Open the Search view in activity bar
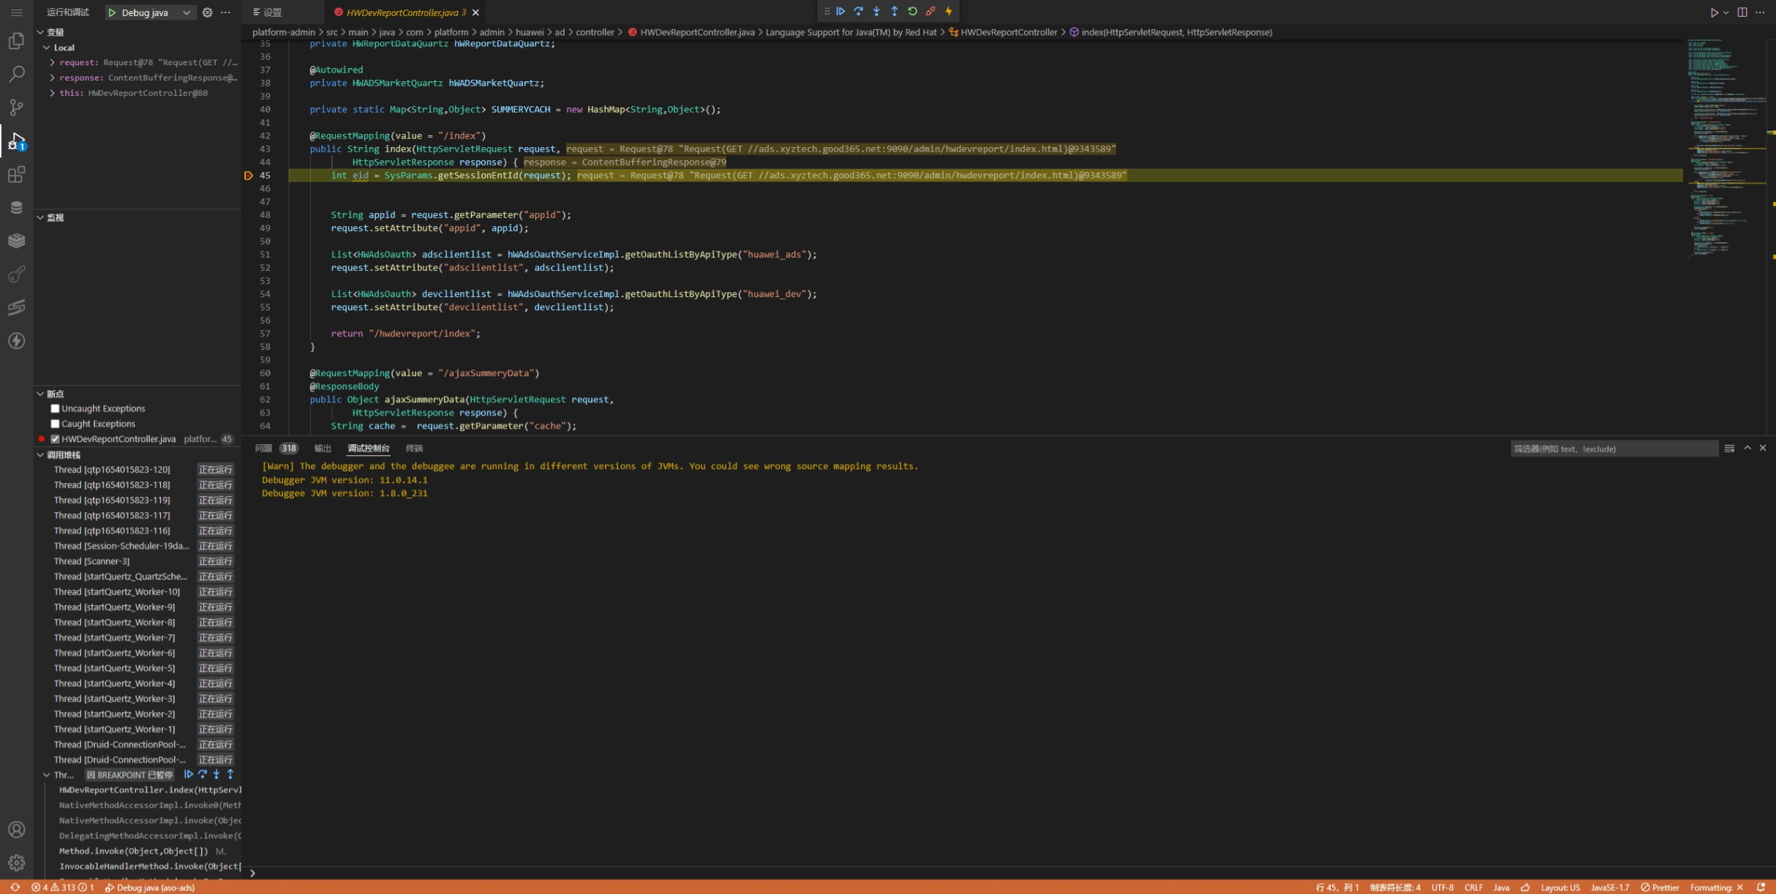Screen dimensions: 1776x894 (x=16, y=74)
